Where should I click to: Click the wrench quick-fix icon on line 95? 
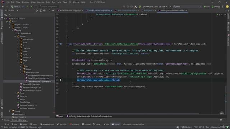[x=61, y=80]
